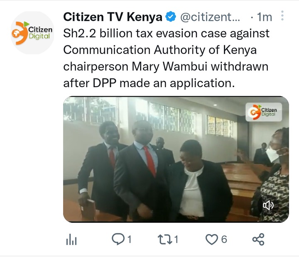Like the tweet with heart icon
299x259 pixels.
click(x=211, y=239)
